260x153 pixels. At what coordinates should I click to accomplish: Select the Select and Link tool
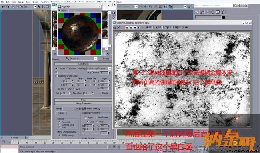click(13, 7)
